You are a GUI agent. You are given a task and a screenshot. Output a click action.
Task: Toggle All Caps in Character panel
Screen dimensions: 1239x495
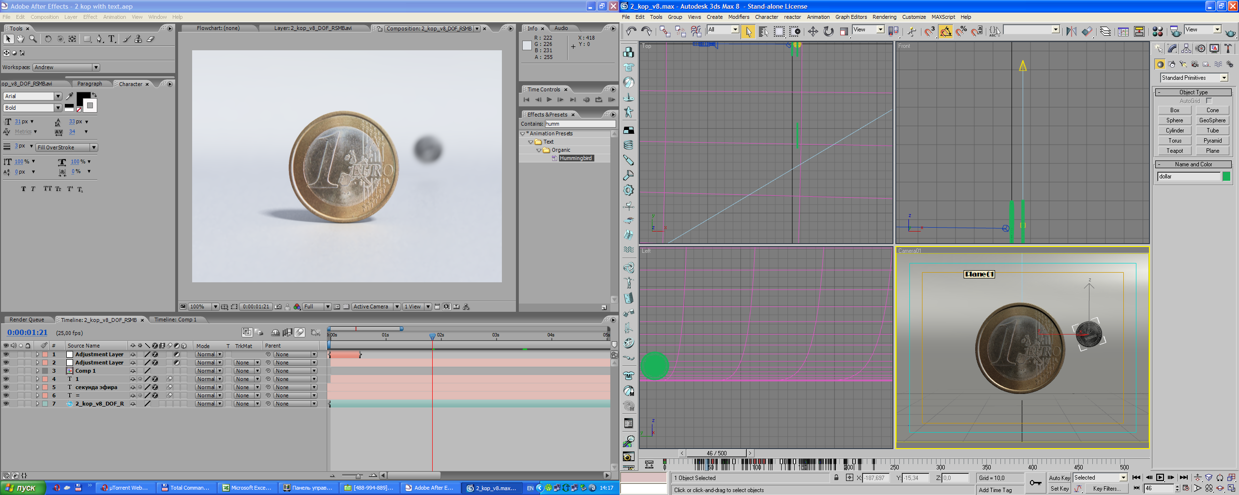click(47, 189)
